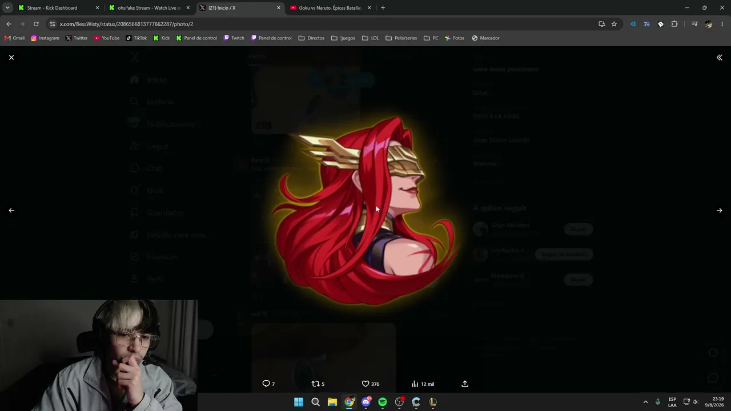Collapse the side panel with double chevron
Viewport: 731px width, 411px height.
[720, 58]
